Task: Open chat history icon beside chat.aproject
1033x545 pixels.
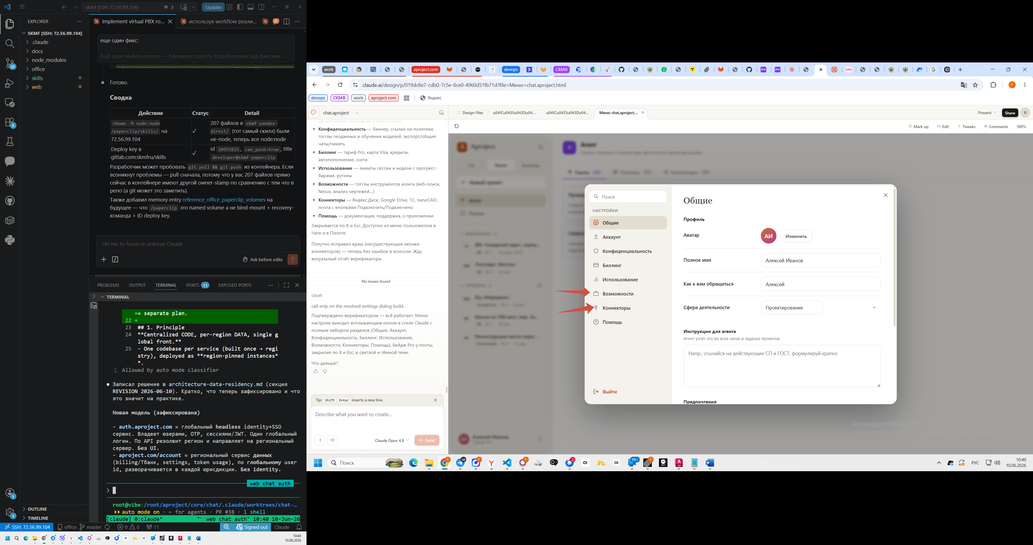Action: (x=441, y=113)
